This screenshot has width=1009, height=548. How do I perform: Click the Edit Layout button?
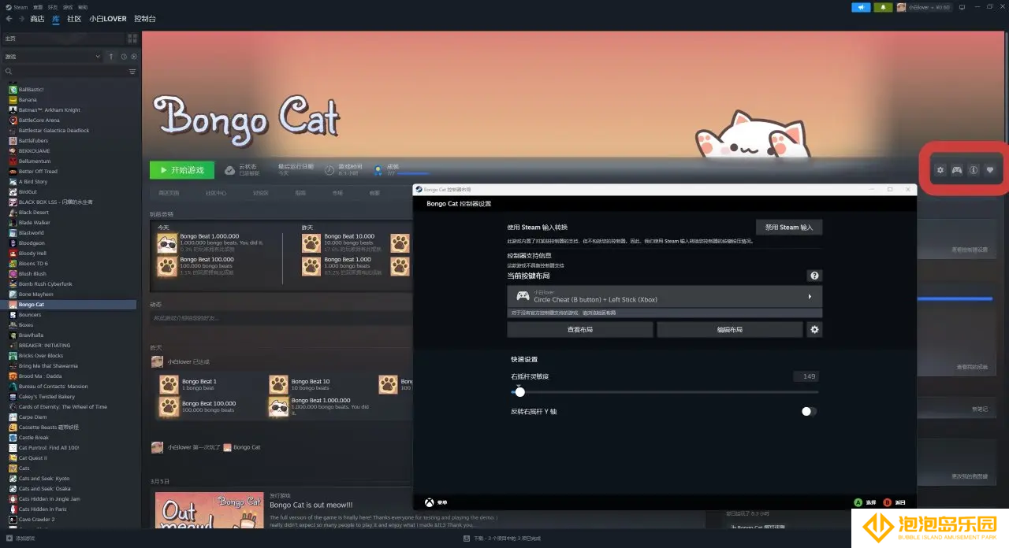[x=730, y=329]
